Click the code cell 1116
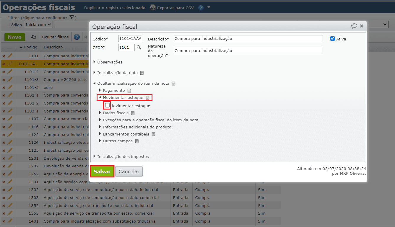Screen dimensions: 395x227 34,127
